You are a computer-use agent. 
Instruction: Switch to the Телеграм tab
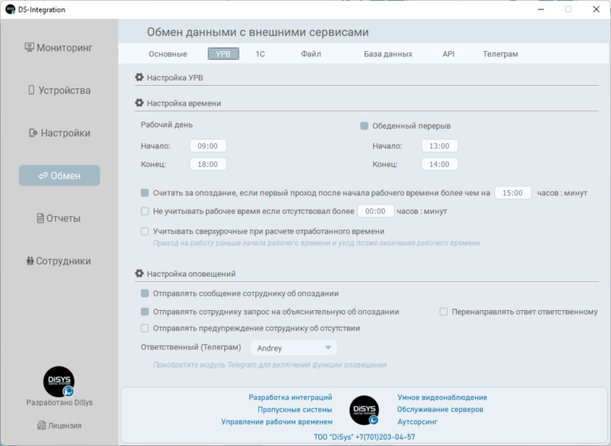coord(500,54)
